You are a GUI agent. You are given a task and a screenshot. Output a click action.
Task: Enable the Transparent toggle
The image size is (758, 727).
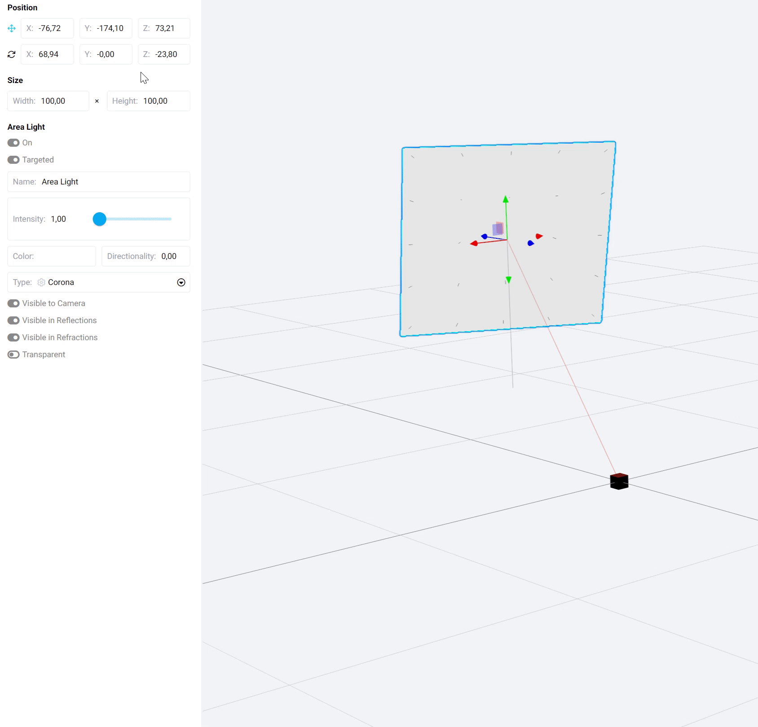[x=13, y=355]
